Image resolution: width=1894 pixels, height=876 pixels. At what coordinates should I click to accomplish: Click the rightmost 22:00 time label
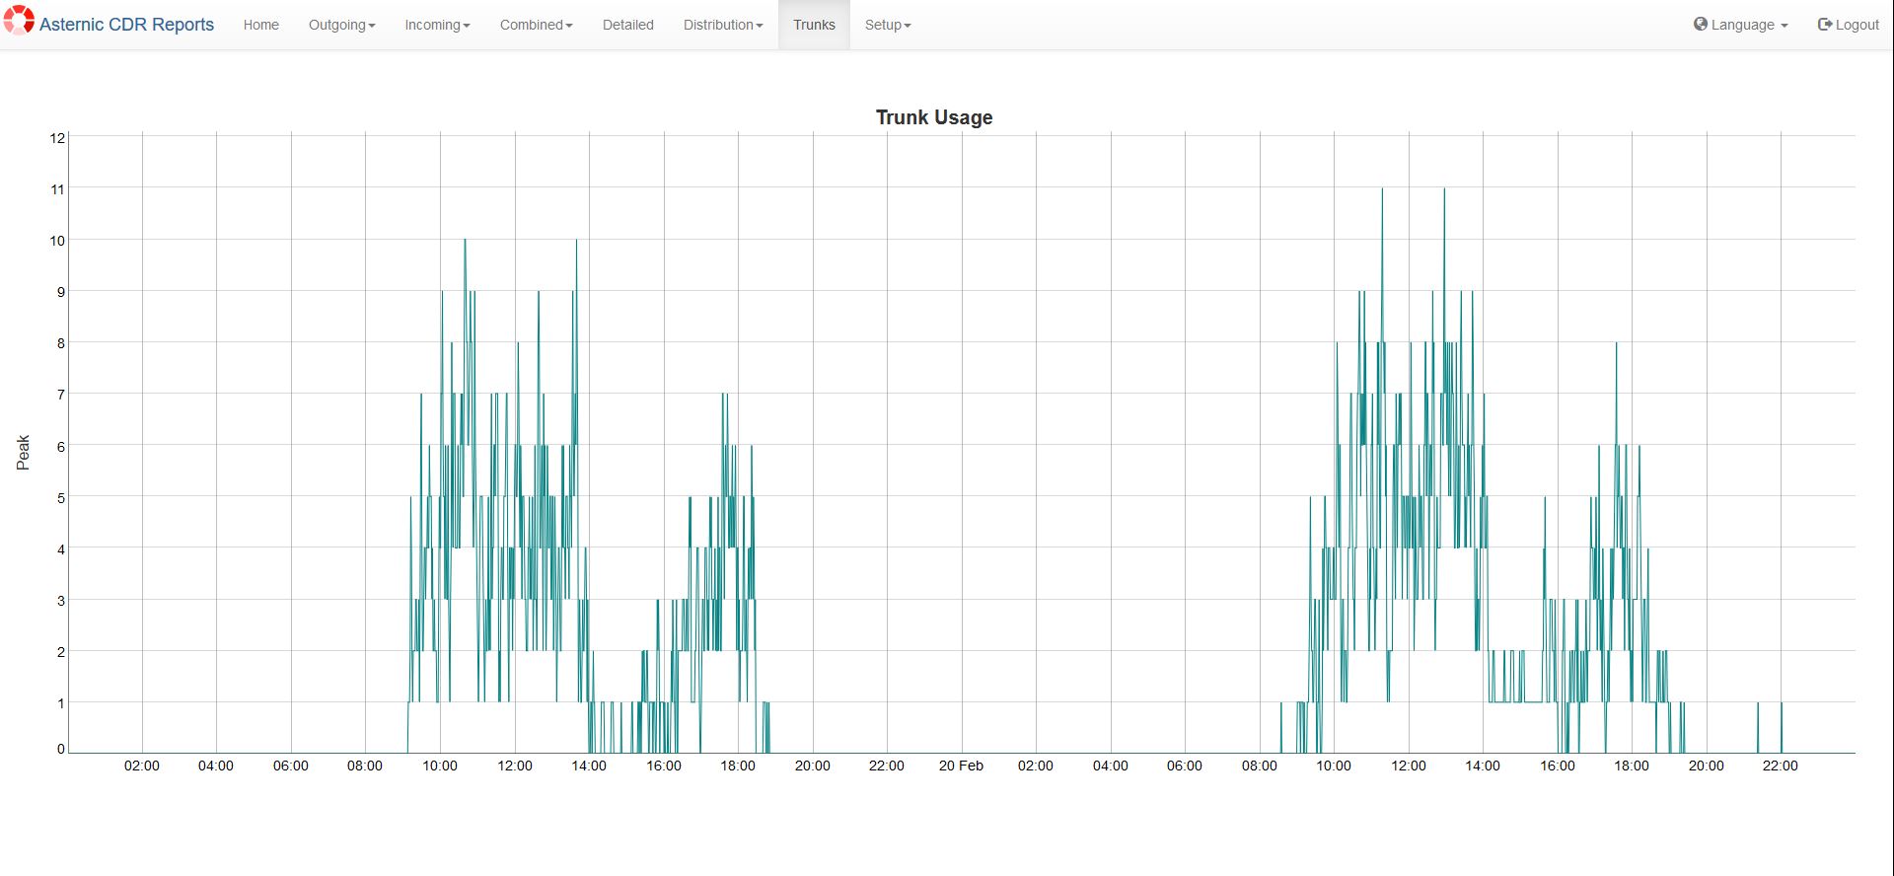(1781, 766)
